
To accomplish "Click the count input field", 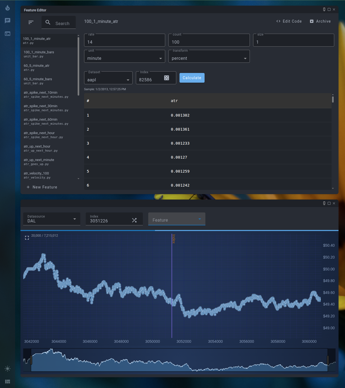I will coord(209,40).
